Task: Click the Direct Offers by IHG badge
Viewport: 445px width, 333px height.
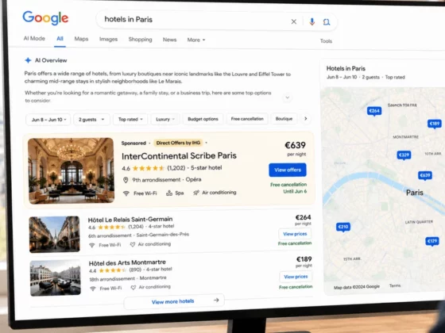Action: coord(178,143)
